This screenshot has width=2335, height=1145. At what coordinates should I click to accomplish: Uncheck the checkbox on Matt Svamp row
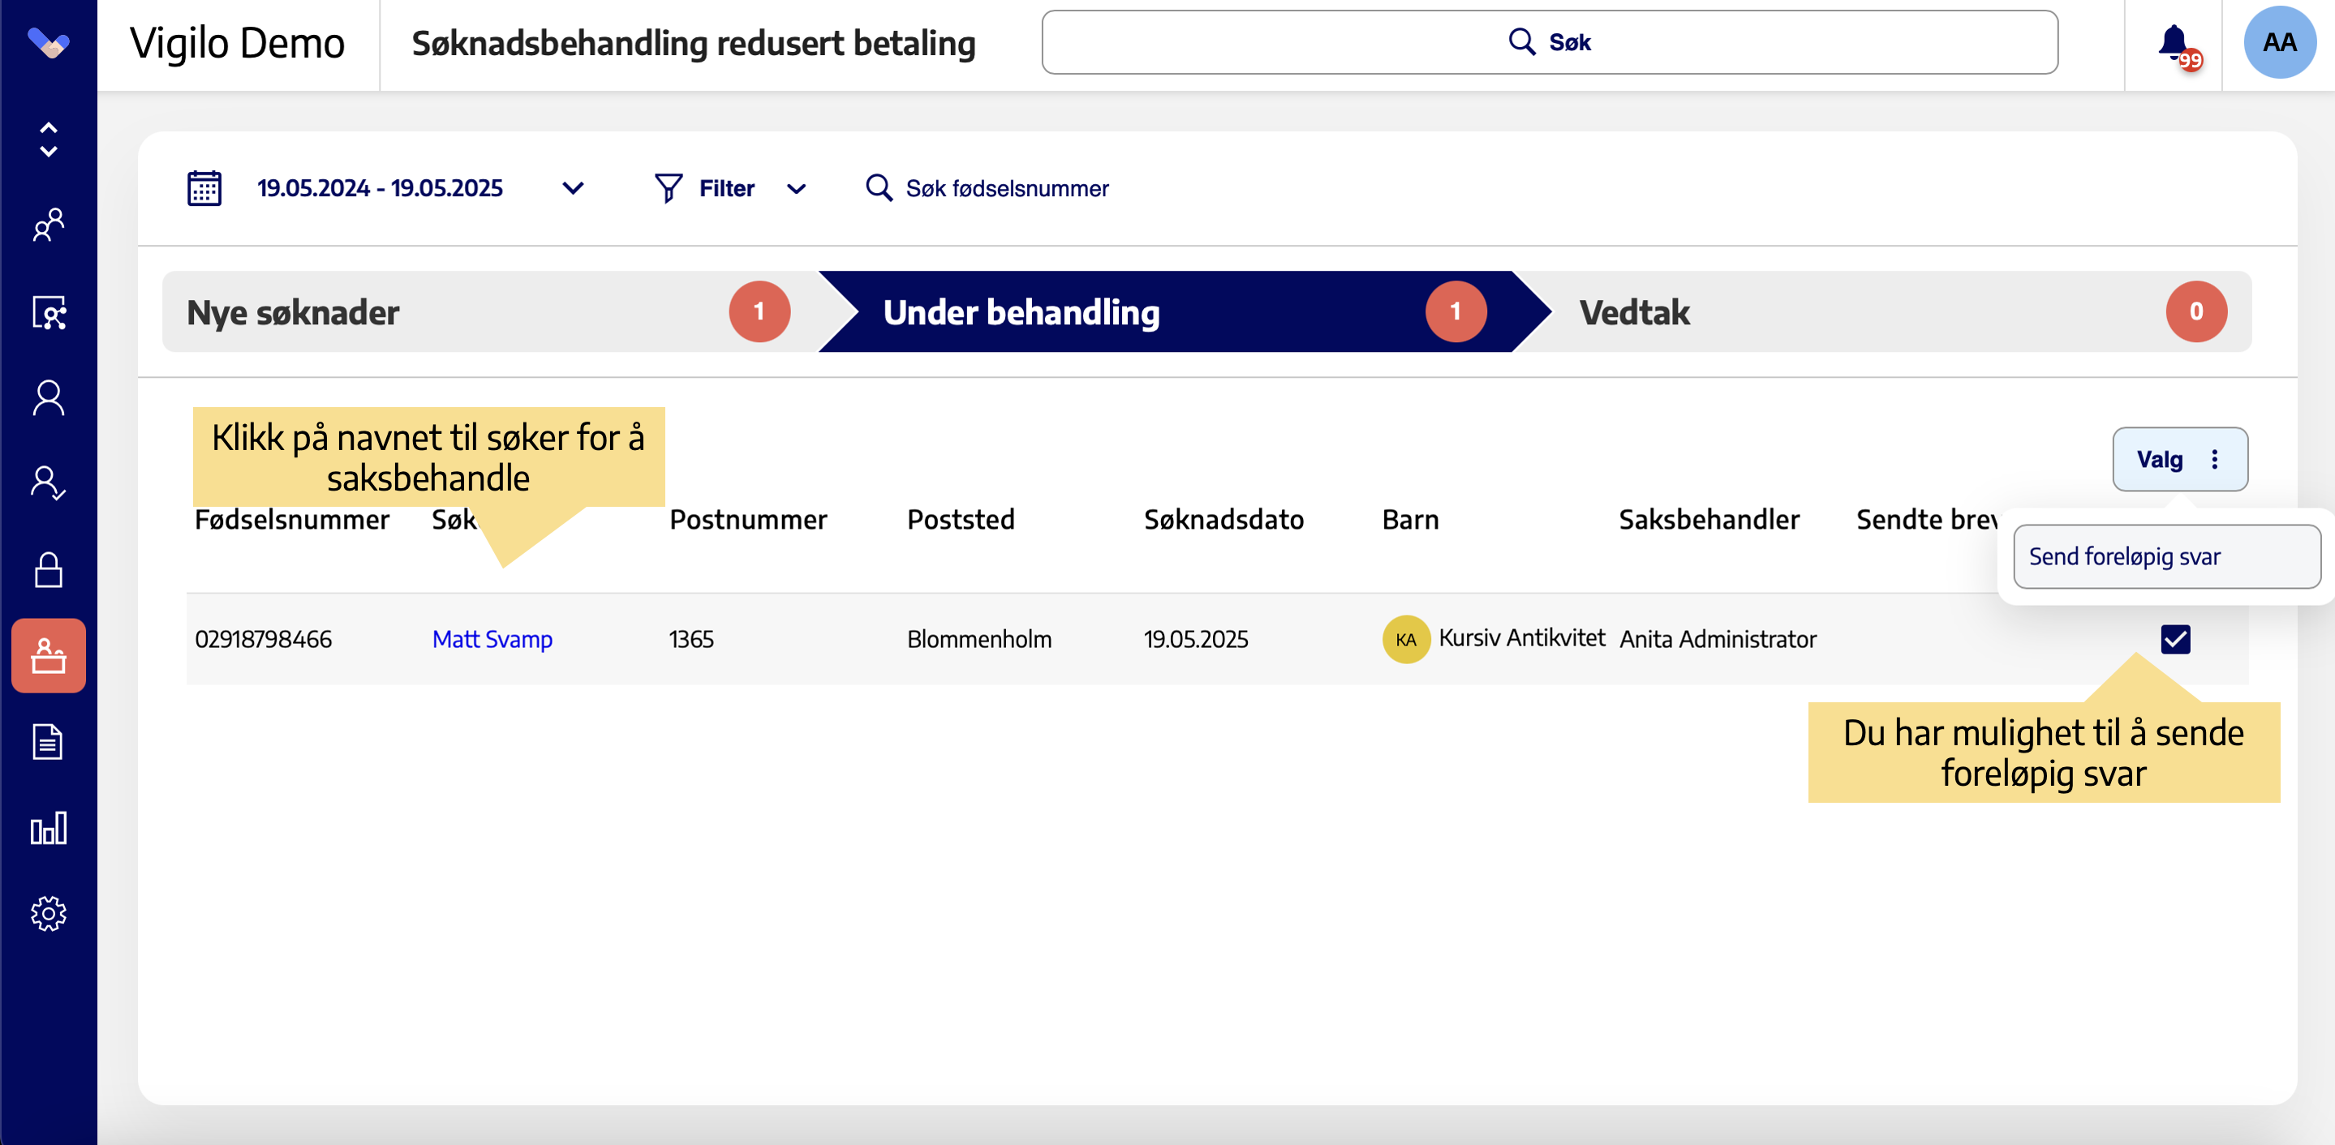pos(2174,640)
